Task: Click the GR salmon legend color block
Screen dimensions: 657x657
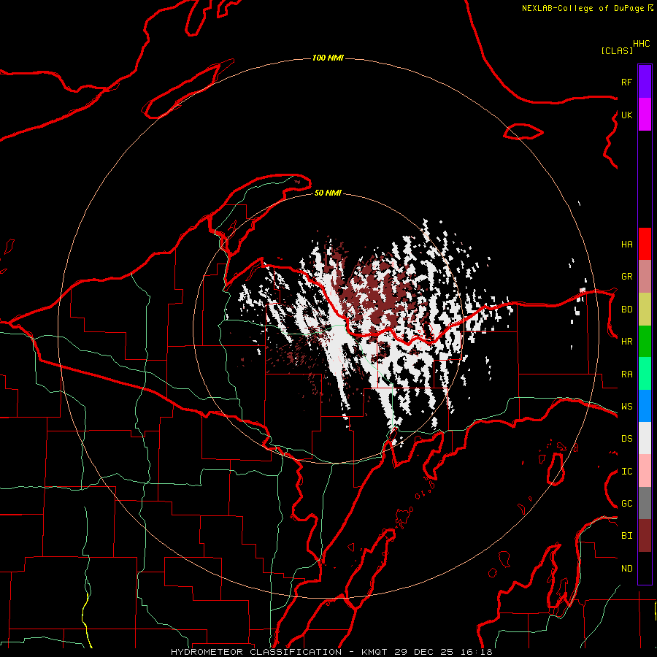Action: coord(645,277)
